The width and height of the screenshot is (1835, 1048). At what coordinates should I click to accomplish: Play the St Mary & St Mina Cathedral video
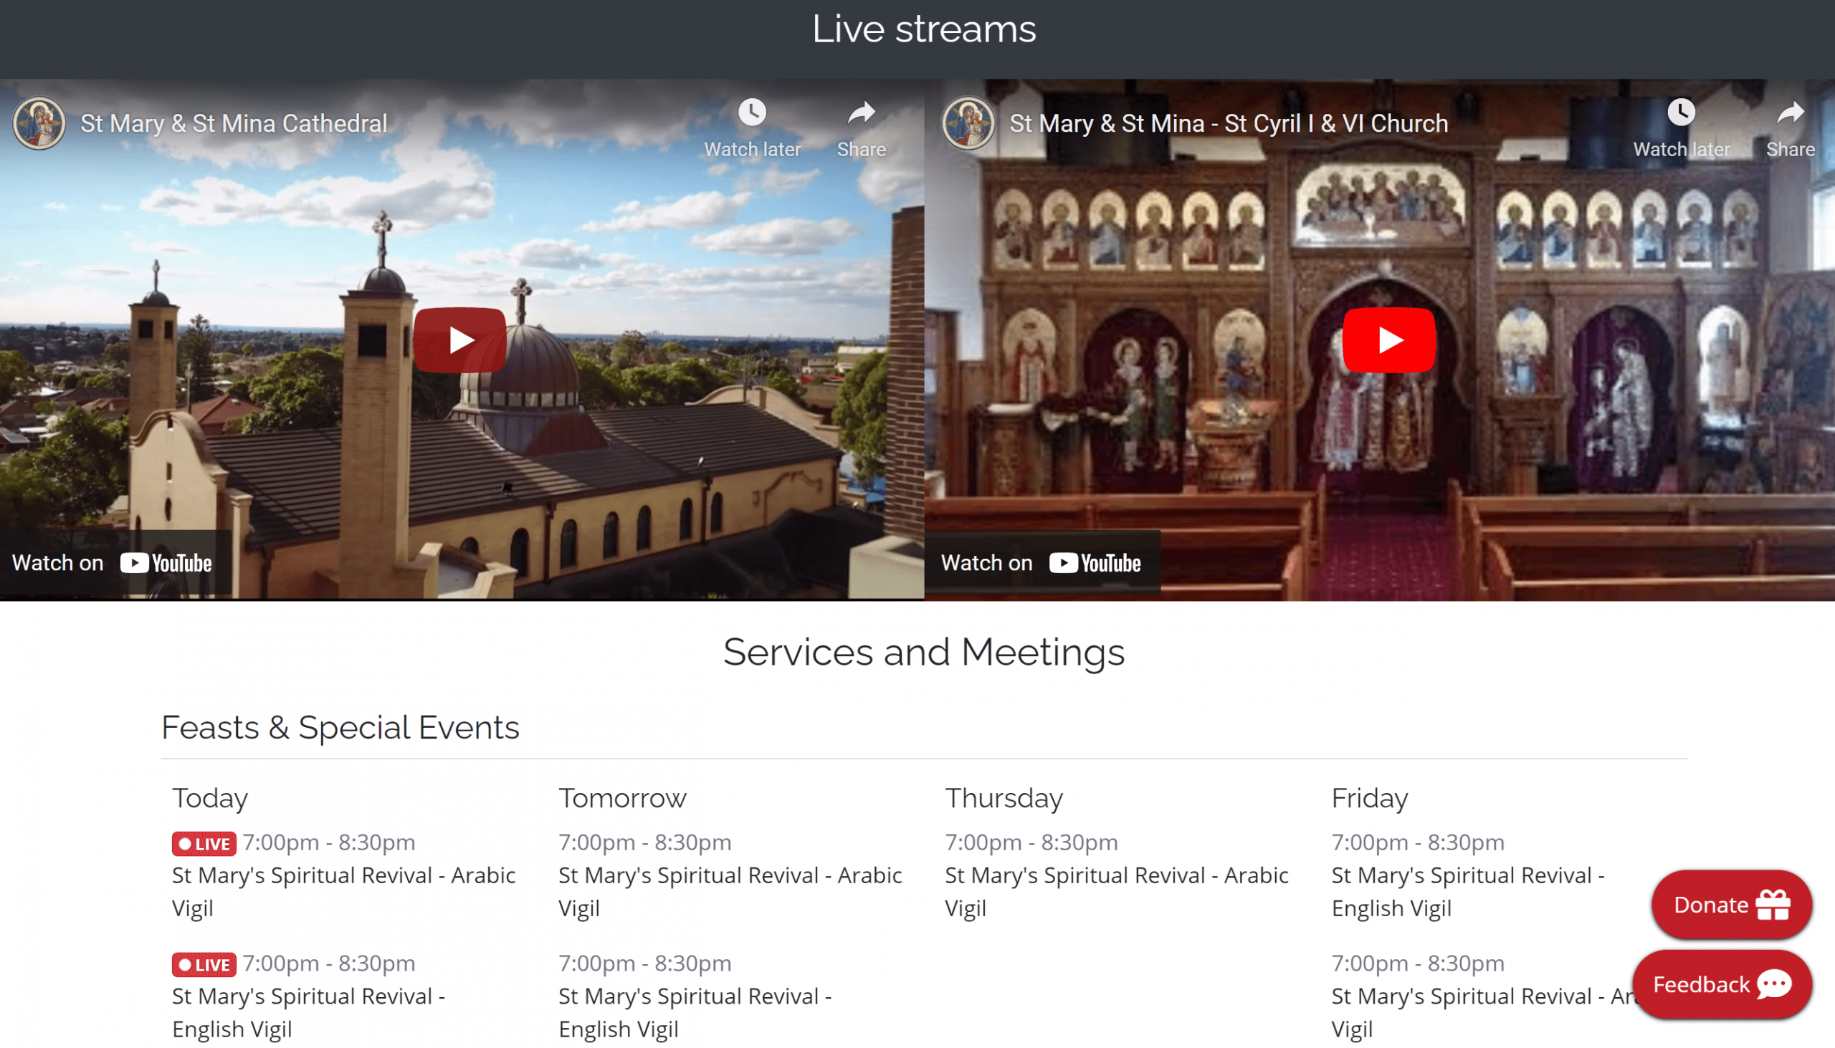point(459,340)
